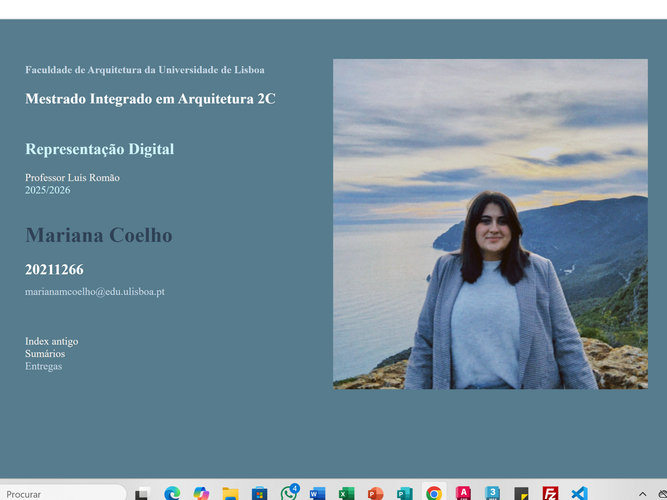Launch PowerPoint from taskbar

point(376,493)
